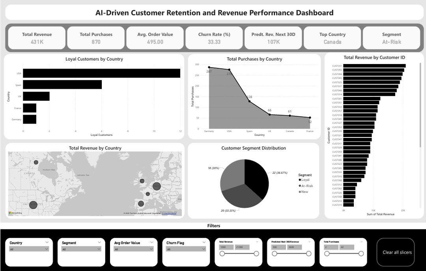The height and width of the screenshot is (271, 426).
Task: Open the Segment slicer dropdown
Action: 81,249
